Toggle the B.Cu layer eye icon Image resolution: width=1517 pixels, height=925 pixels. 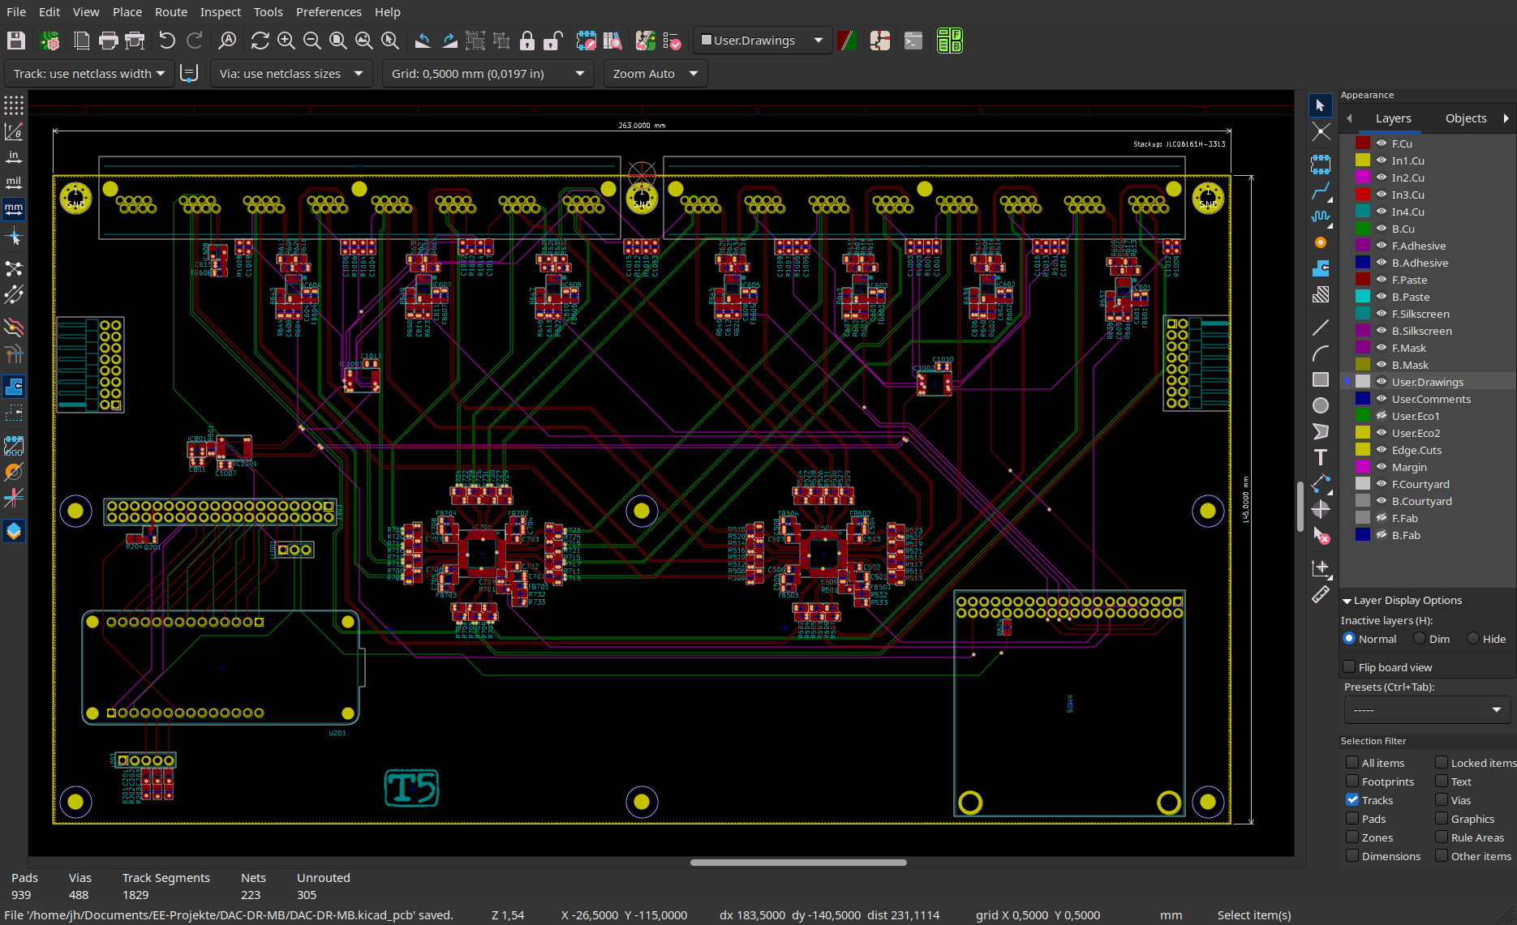pyautogui.click(x=1381, y=229)
